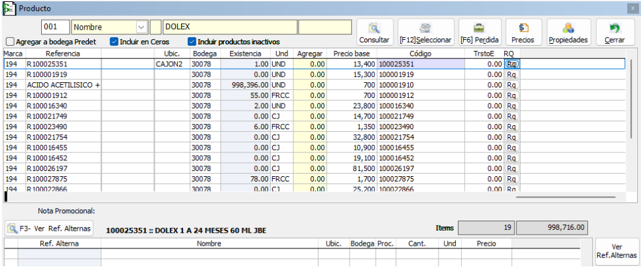Click the DOLEX search text field
643x267 pixels.
[x=230, y=27]
